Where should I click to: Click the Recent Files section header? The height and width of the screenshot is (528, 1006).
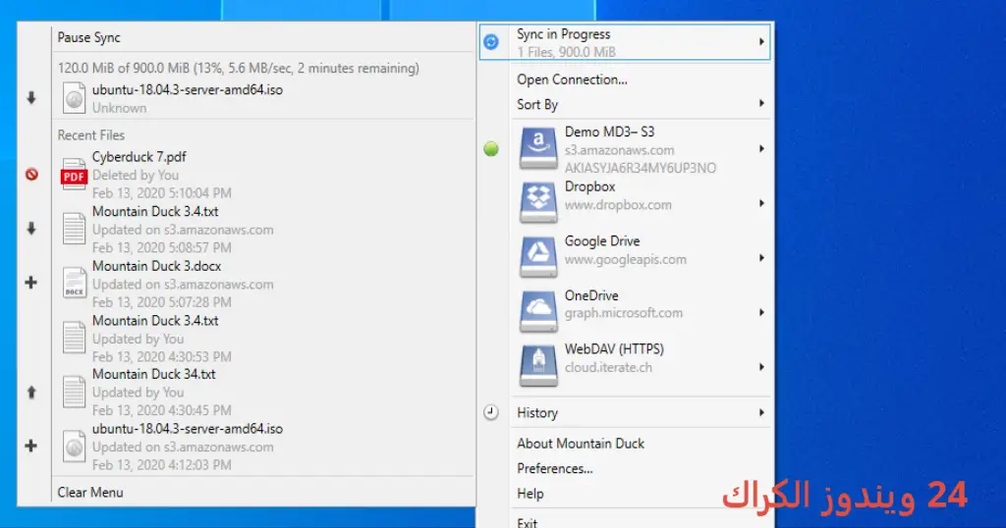91,135
